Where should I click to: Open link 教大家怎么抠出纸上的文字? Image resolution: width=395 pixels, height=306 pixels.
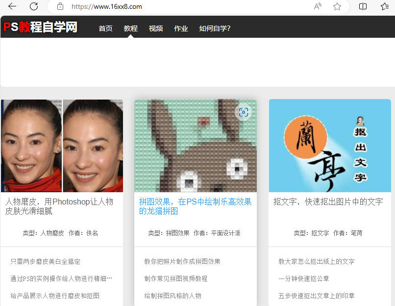[x=317, y=261]
